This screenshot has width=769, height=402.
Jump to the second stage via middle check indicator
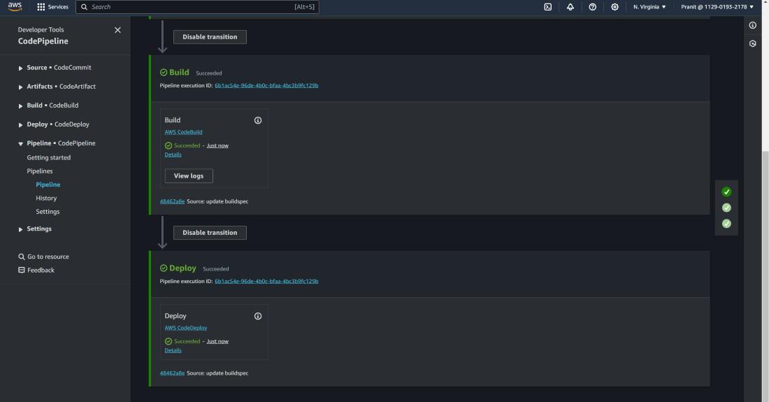[x=726, y=208]
